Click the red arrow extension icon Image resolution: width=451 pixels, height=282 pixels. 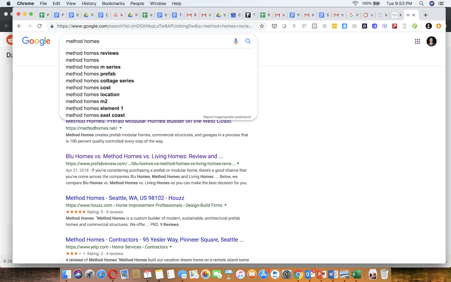(x=395, y=26)
